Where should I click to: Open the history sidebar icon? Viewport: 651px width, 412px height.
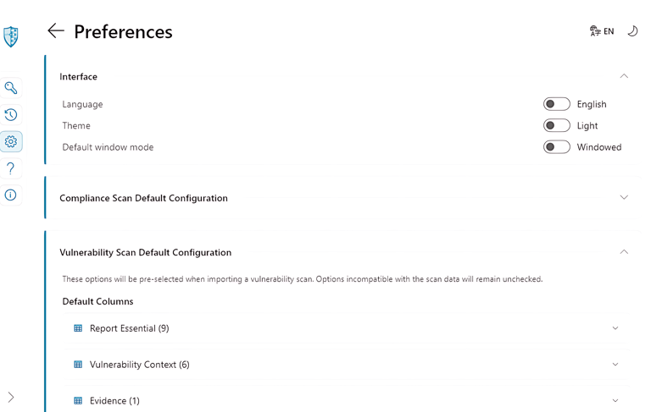(x=11, y=115)
